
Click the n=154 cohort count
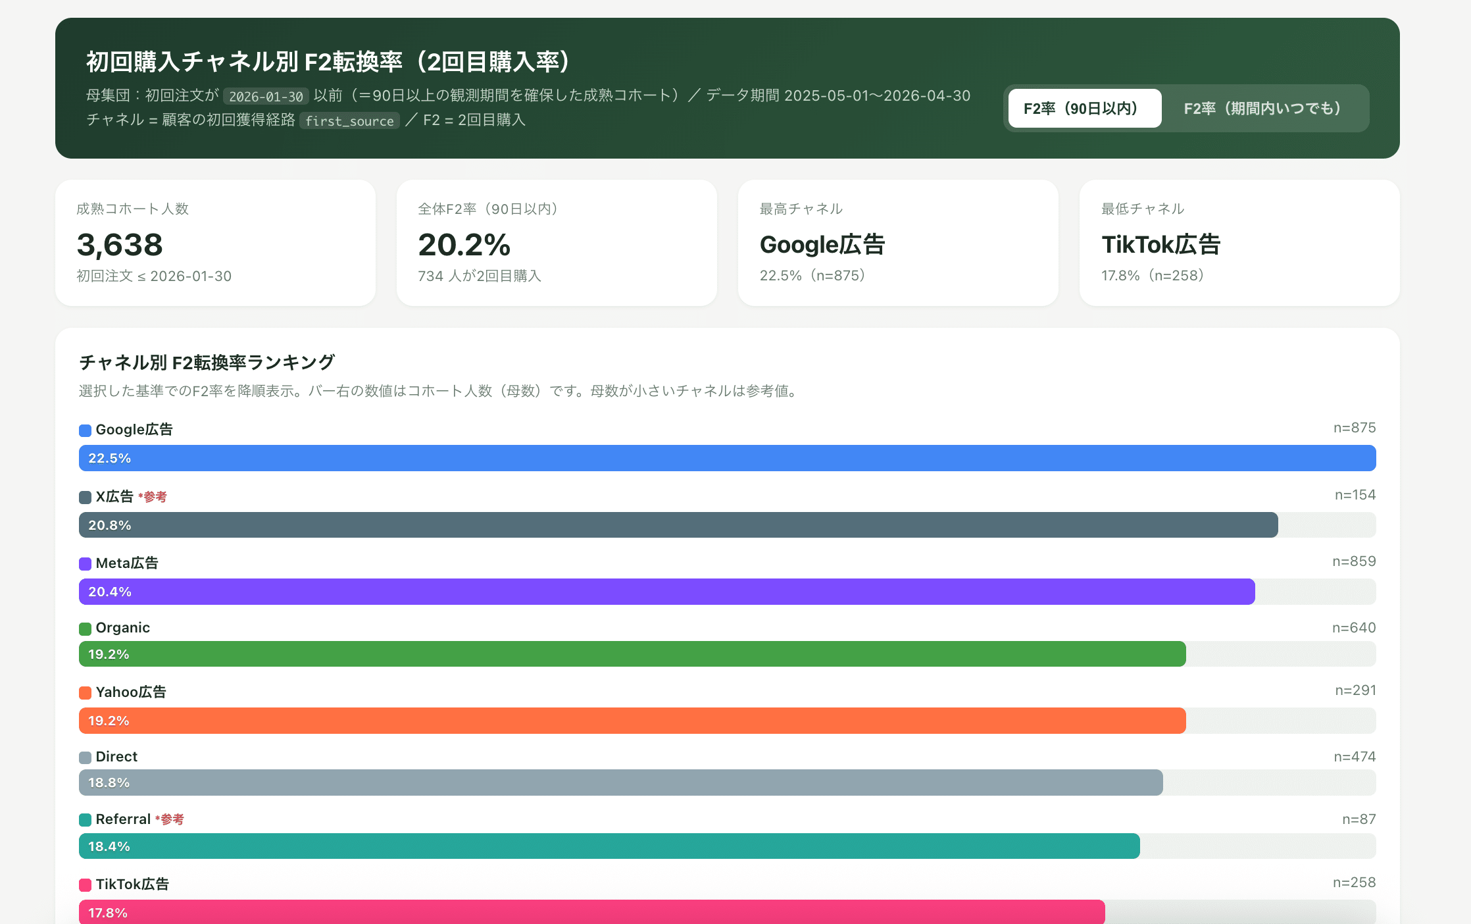(x=1355, y=495)
